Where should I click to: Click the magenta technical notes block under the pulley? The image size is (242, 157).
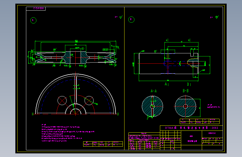coord(68,133)
